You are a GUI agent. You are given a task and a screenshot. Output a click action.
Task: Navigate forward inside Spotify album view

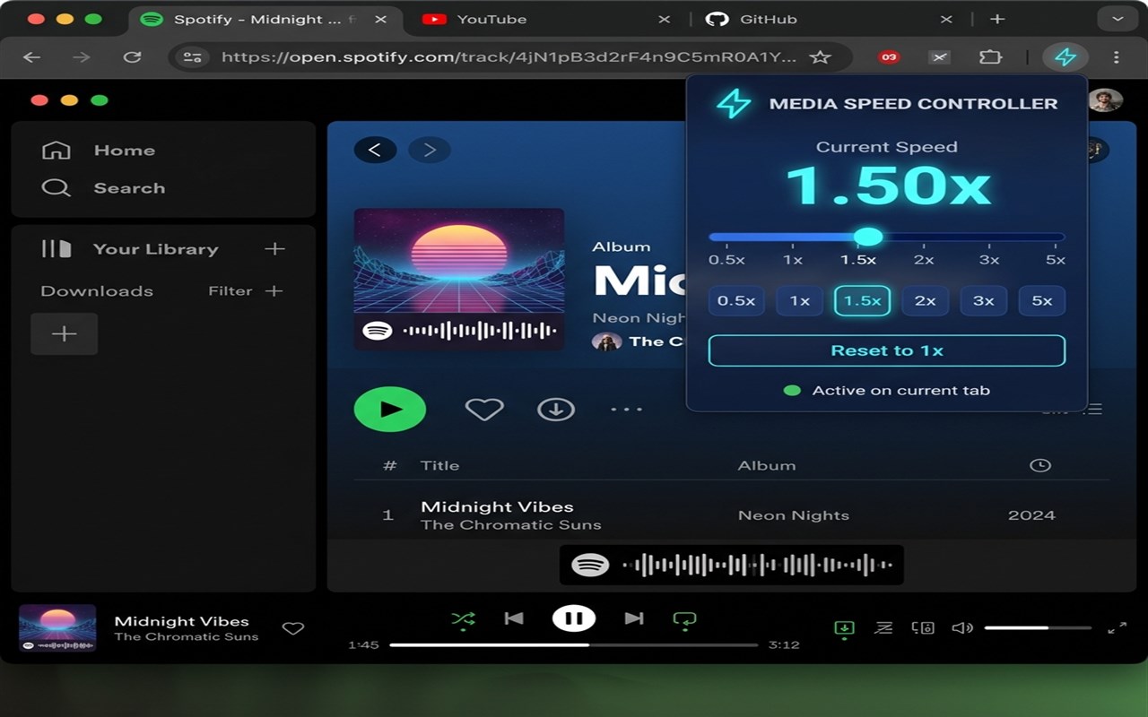430,150
